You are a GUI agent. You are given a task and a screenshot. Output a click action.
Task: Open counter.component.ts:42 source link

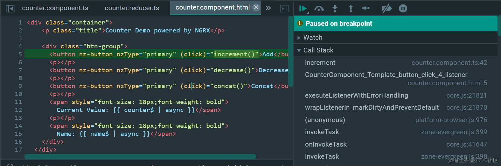[x=449, y=63]
